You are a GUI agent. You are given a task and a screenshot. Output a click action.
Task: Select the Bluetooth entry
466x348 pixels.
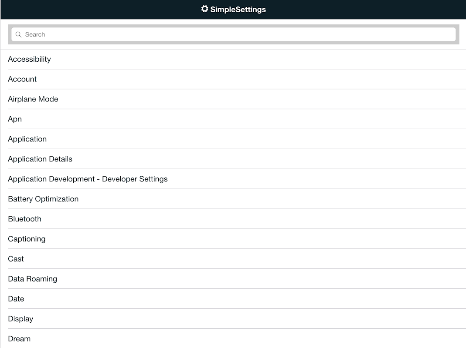(24, 219)
